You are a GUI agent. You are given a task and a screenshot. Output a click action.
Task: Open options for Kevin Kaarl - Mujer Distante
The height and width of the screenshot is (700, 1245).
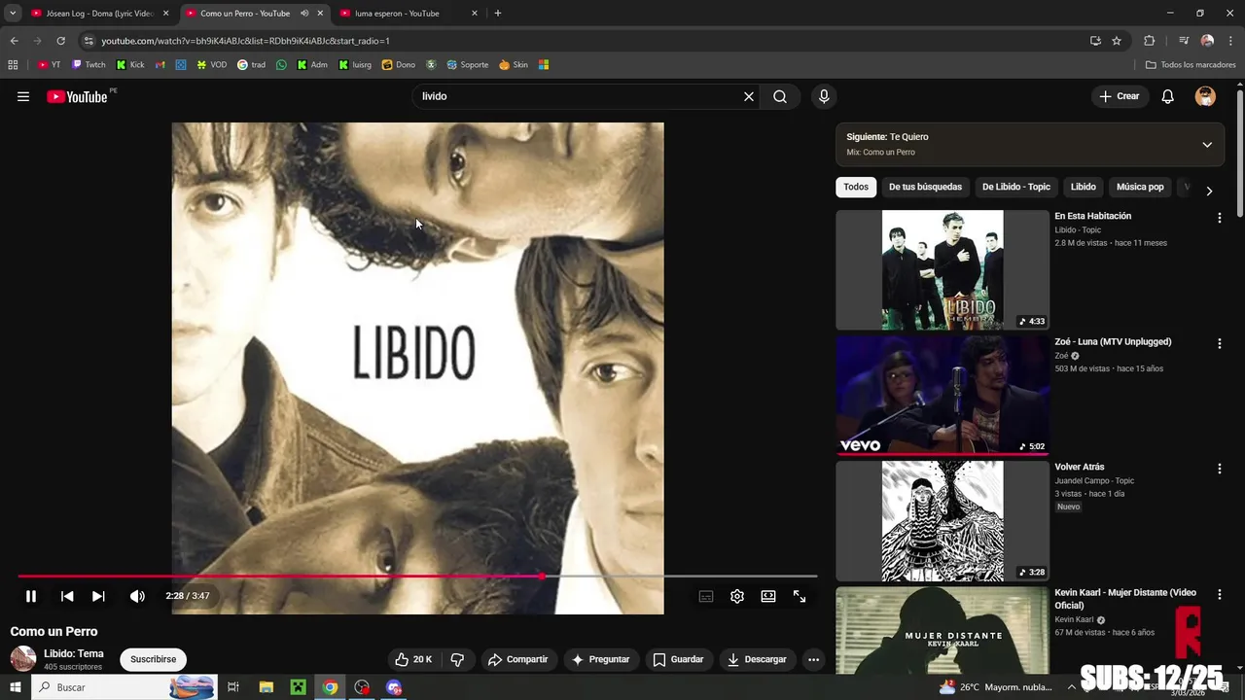(x=1219, y=594)
